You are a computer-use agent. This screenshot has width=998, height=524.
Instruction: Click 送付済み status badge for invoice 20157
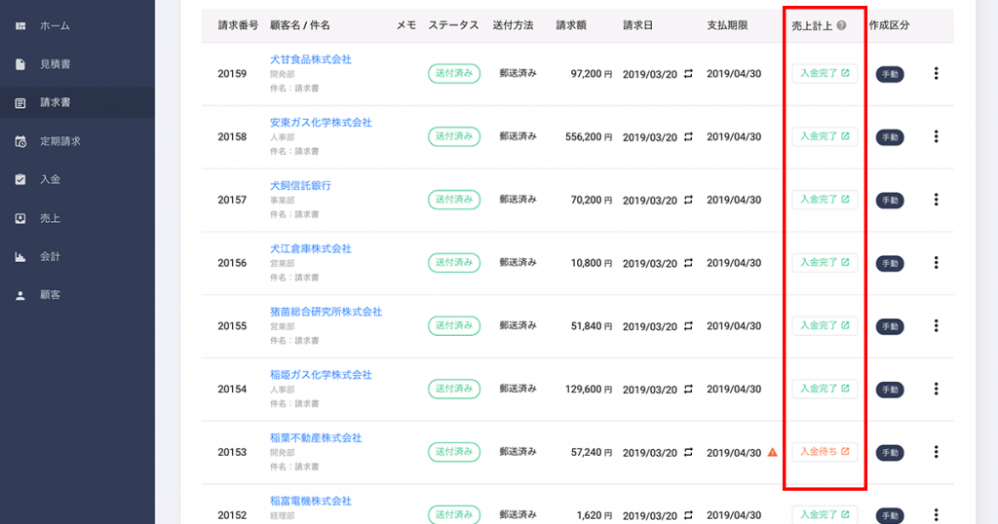click(454, 199)
